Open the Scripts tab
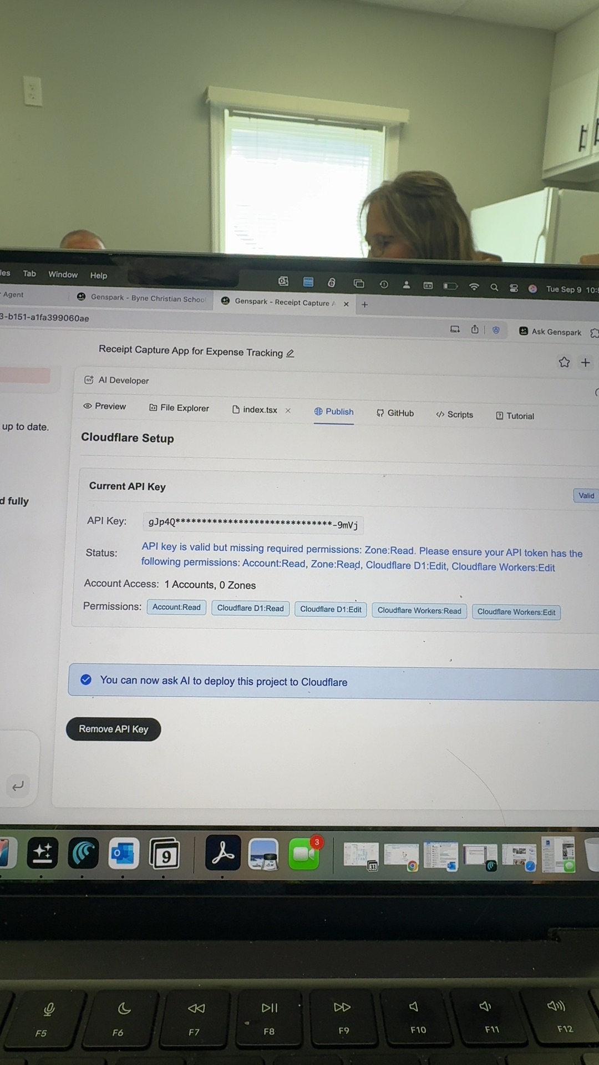599x1065 pixels. (x=454, y=414)
